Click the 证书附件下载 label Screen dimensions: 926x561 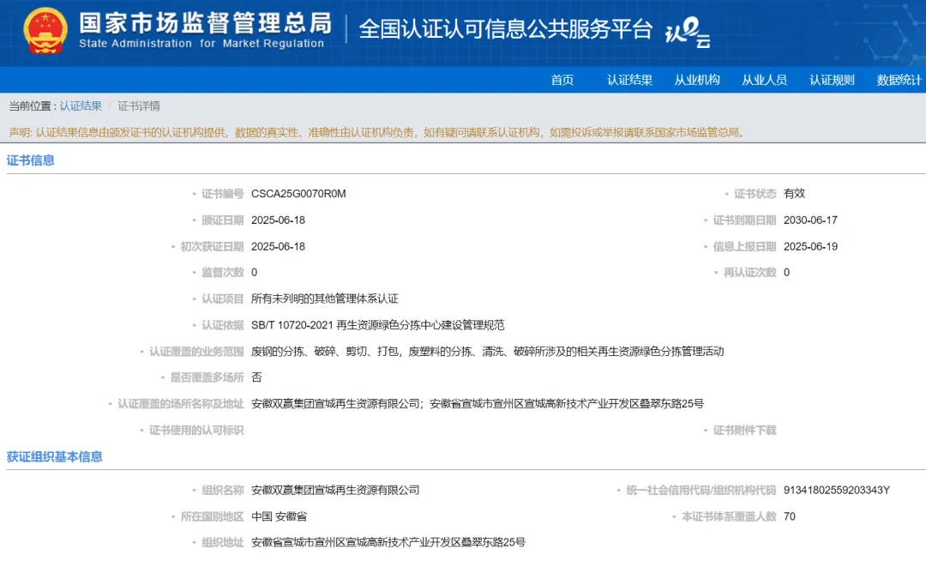click(x=744, y=430)
